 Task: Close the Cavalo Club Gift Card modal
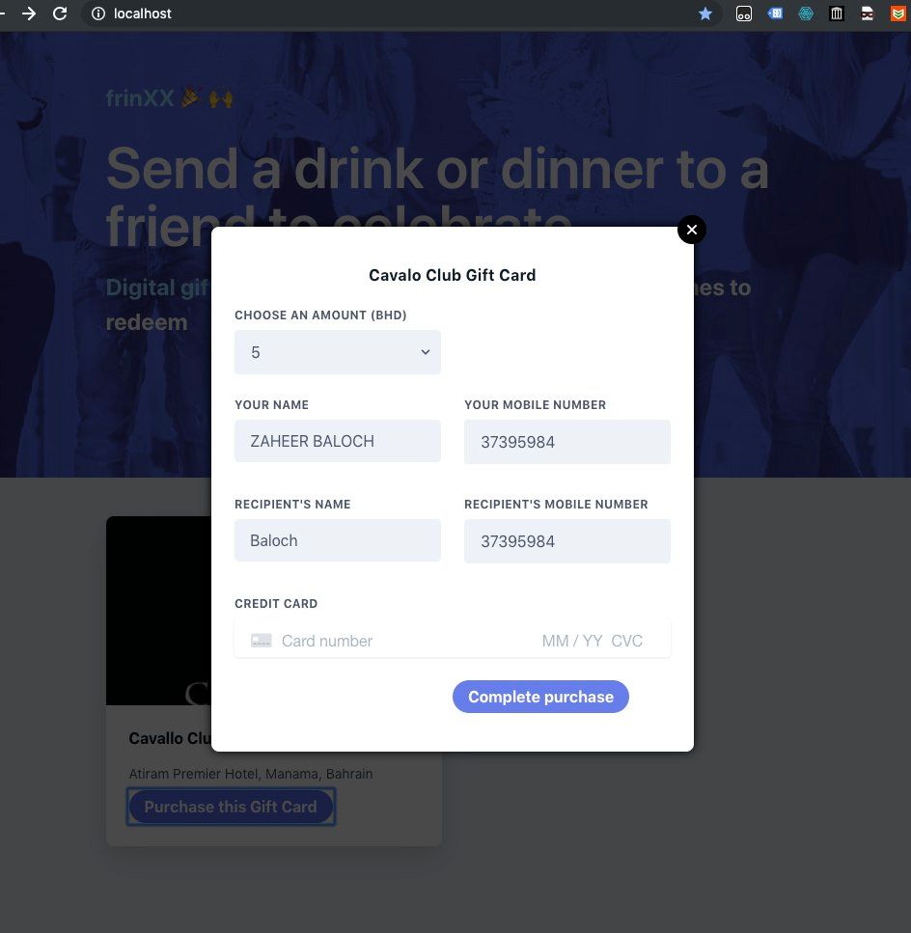pos(691,230)
